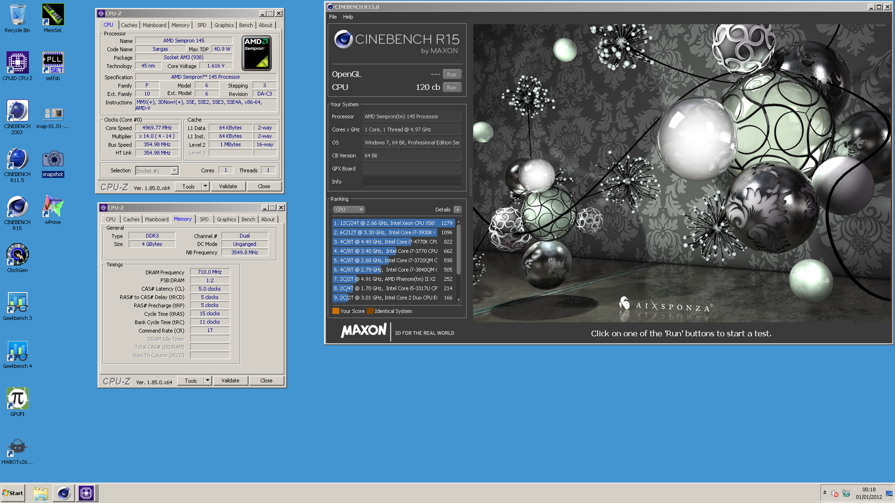Switch to Caches tab in top CPU-Z

click(129, 25)
